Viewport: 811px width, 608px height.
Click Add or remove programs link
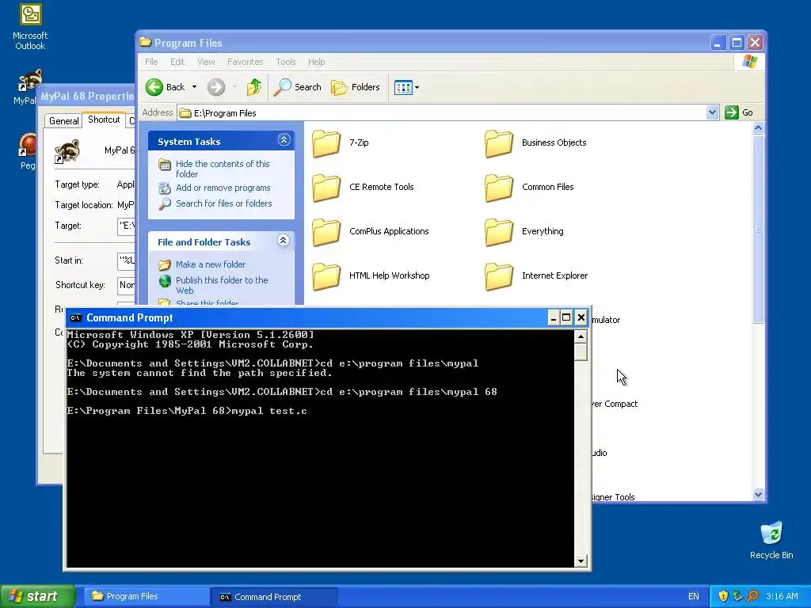(x=223, y=188)
